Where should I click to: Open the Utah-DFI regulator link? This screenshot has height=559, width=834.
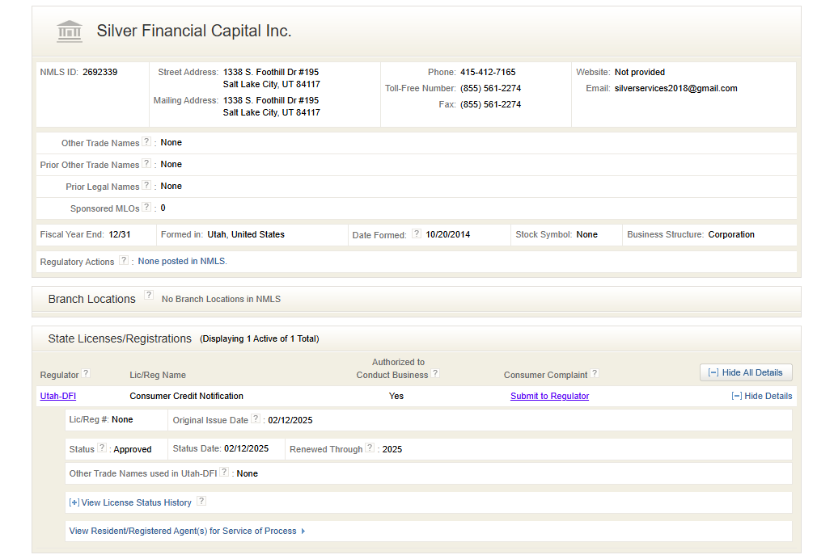point(58,396)
